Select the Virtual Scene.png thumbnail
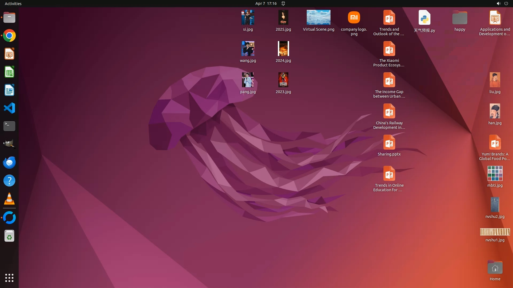This screenshot has height=288, width=513. (318, 18)
